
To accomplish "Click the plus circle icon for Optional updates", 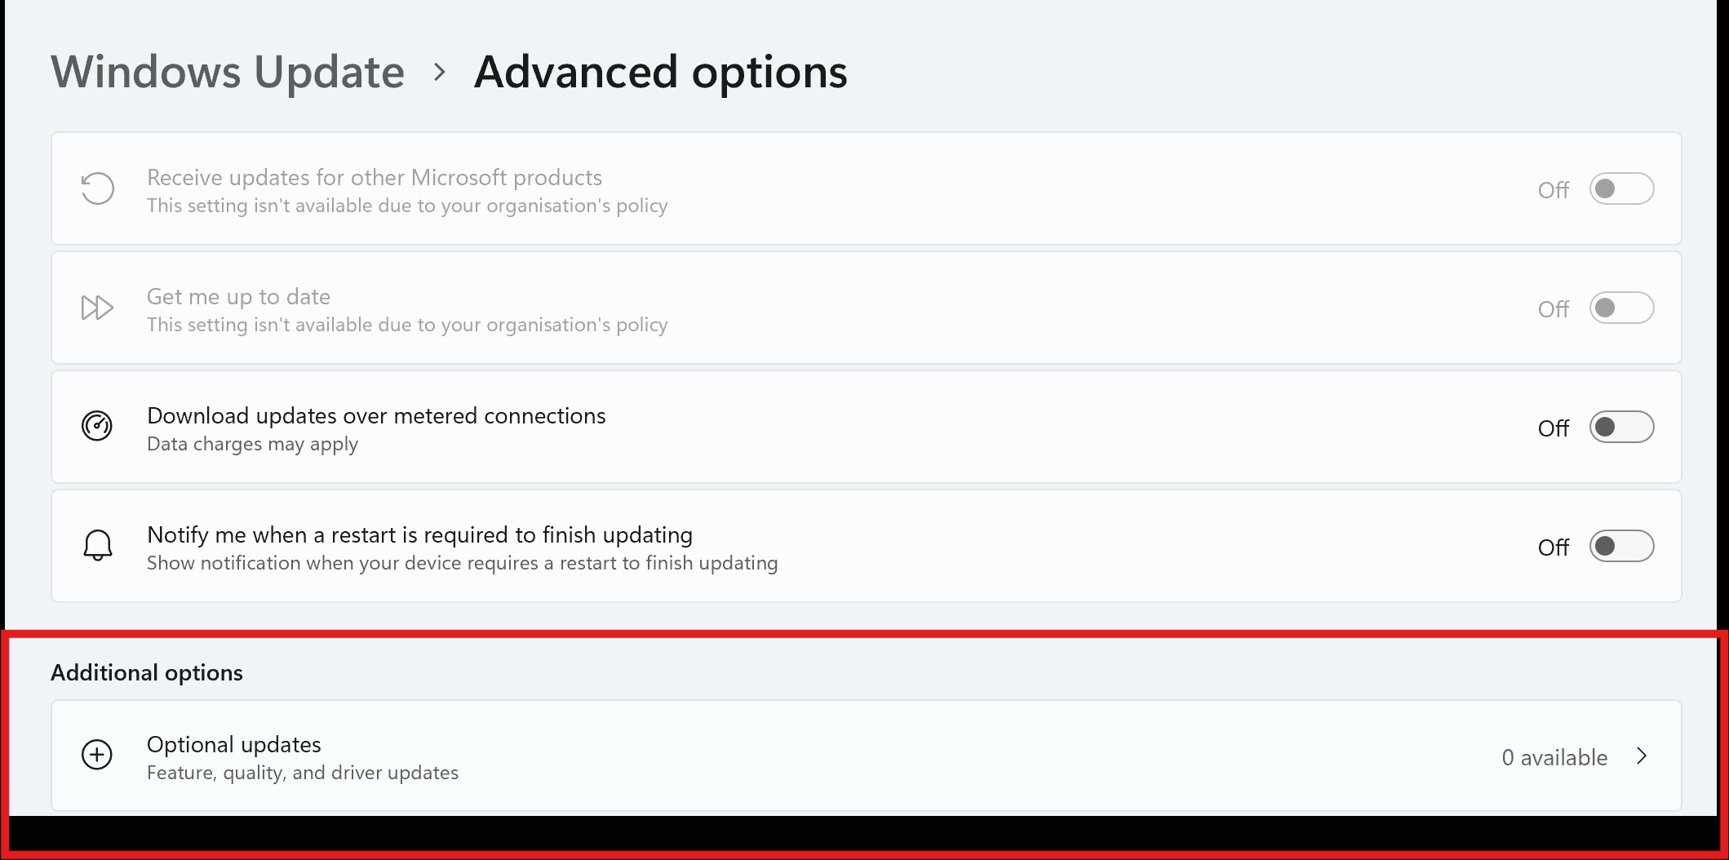I will 97,755.
